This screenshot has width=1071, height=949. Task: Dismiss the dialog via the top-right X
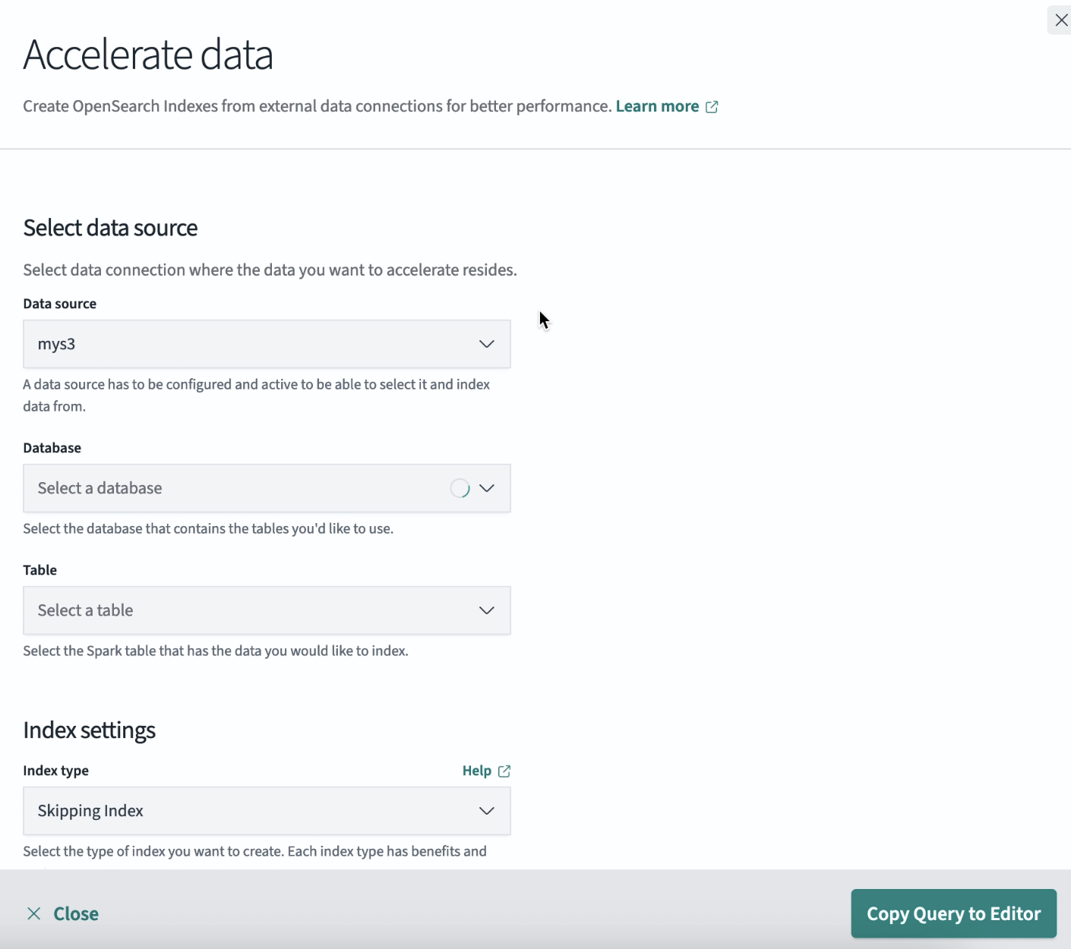point(1060,20)
